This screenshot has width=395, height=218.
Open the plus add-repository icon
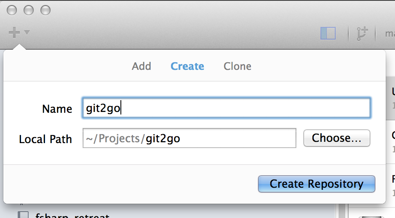(14, 33)
